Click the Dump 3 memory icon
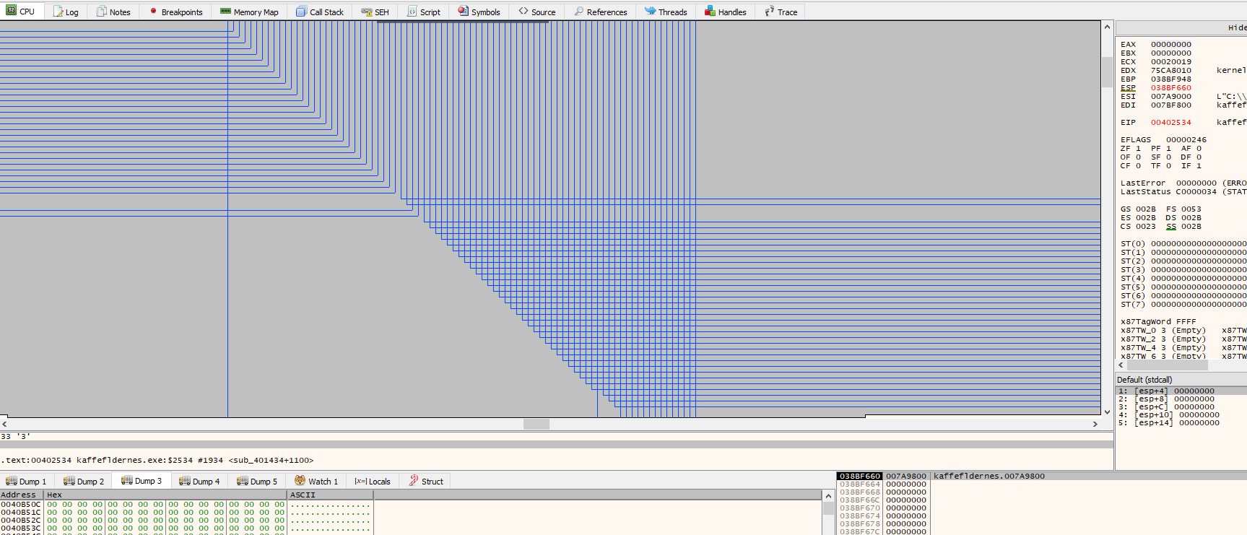The image size is (1247, 535). (126, 480)
